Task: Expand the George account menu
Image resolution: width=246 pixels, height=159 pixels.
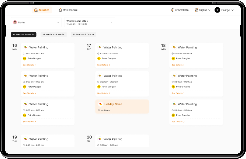Action: 233,10
